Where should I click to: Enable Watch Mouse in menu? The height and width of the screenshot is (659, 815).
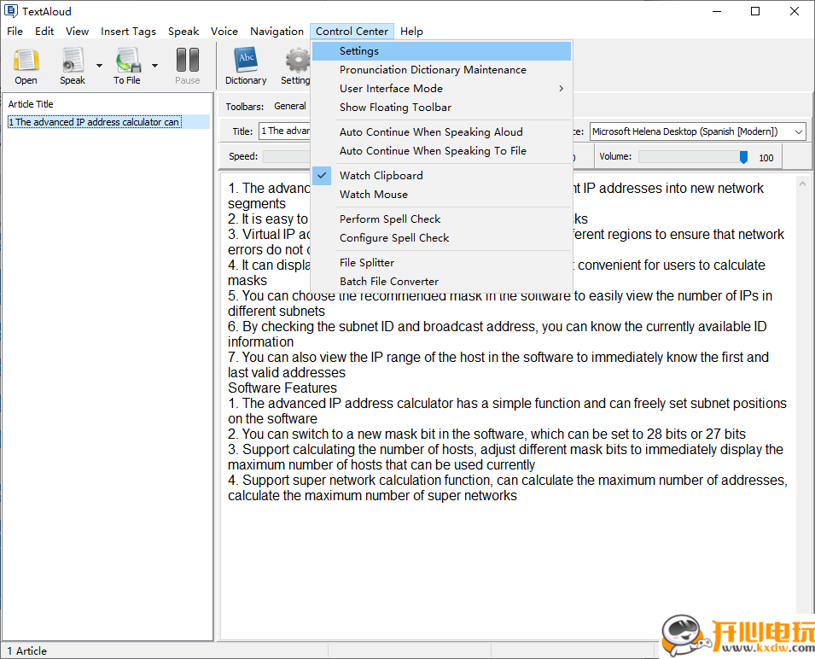coord(373,195)
